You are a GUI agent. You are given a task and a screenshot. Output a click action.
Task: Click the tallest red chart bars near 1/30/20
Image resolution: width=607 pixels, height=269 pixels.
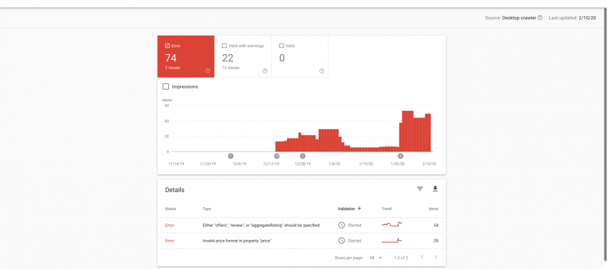[408, 131]
